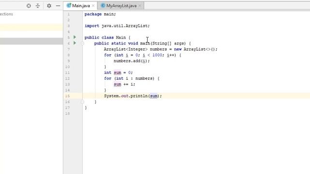
Task: Collapse main method fold marker on line 6
Action: pyautogui.click(x=82, y=43)
